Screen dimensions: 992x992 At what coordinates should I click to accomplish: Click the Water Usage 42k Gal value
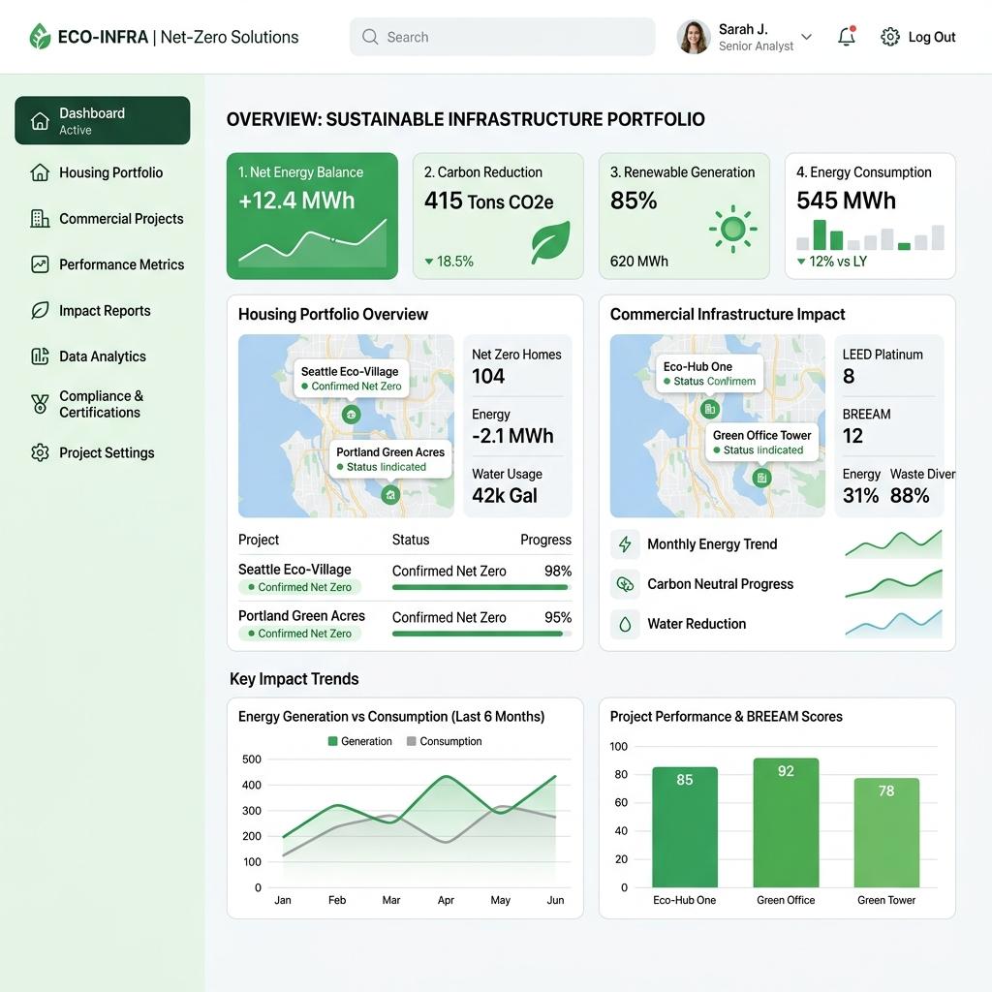pyautogui.click(x=504, y=495)
